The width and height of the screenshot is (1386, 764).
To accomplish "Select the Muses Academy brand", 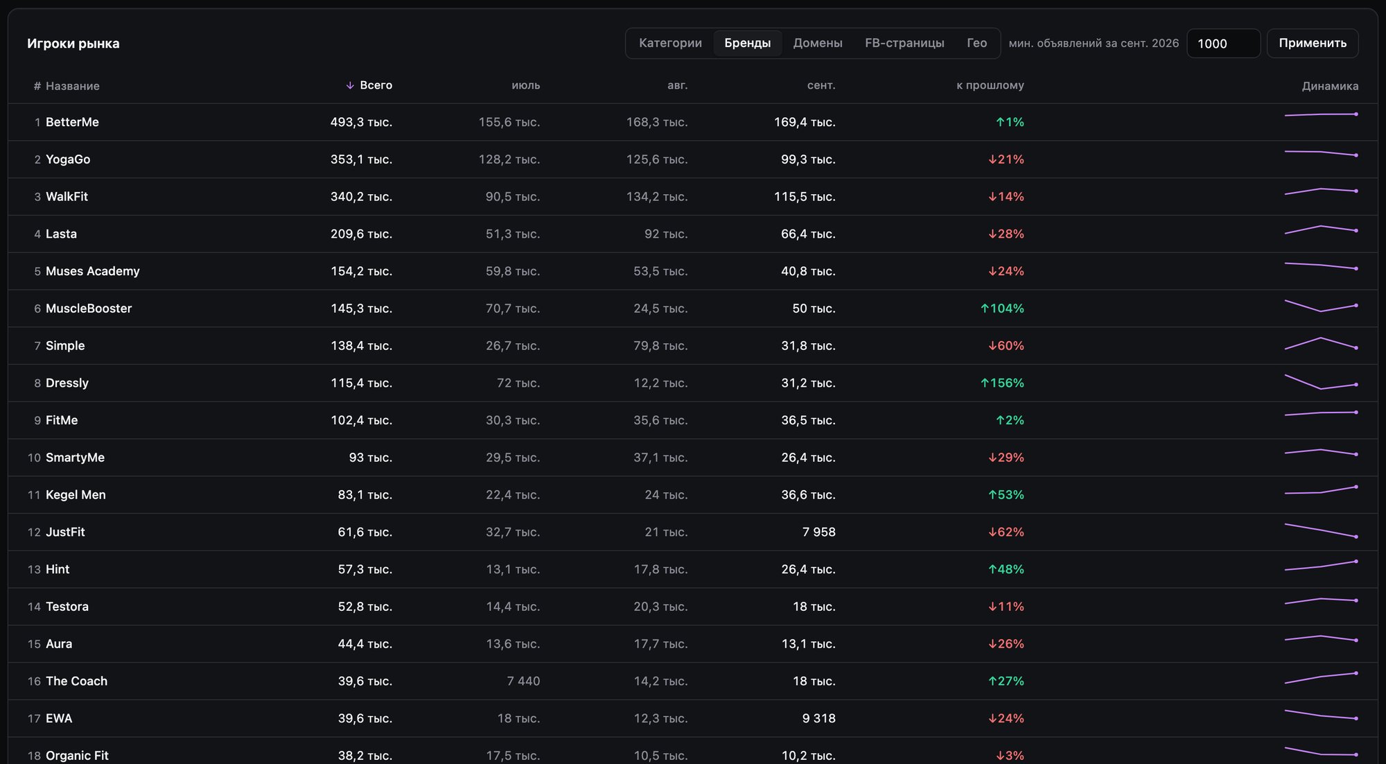I will tap(93, 271).
